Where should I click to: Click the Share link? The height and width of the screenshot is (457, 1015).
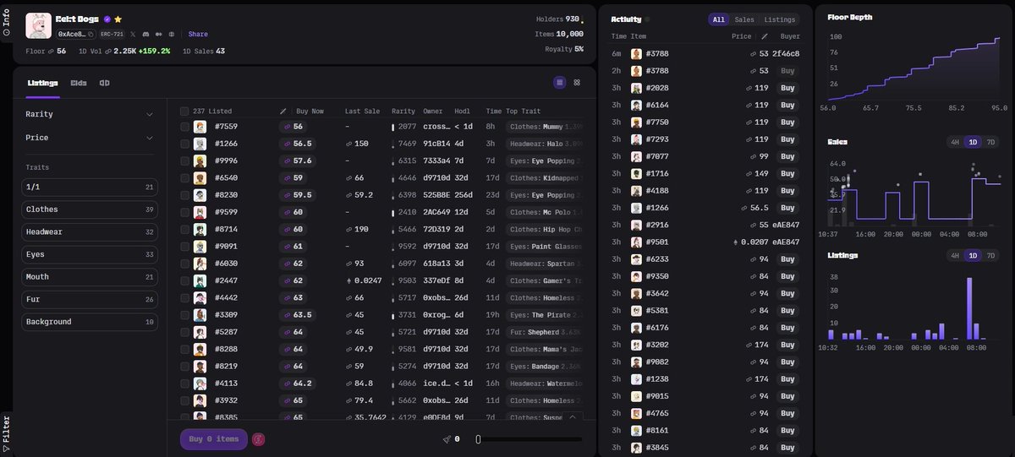(x=198, y=35)
